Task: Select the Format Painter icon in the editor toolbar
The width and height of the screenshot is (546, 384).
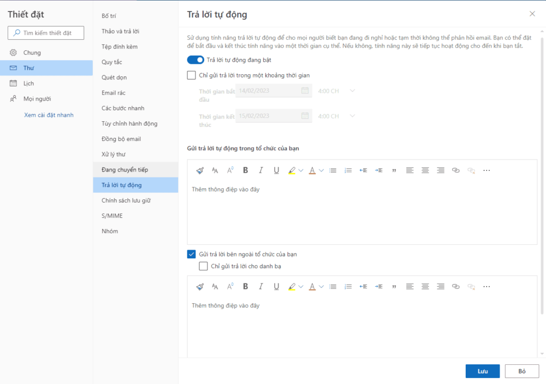Action: [x=200, y=170]
